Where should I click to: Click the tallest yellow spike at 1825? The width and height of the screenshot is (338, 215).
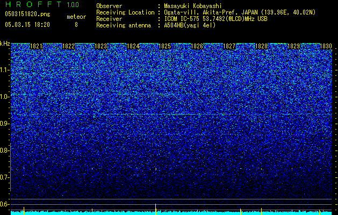coord(156,209)
